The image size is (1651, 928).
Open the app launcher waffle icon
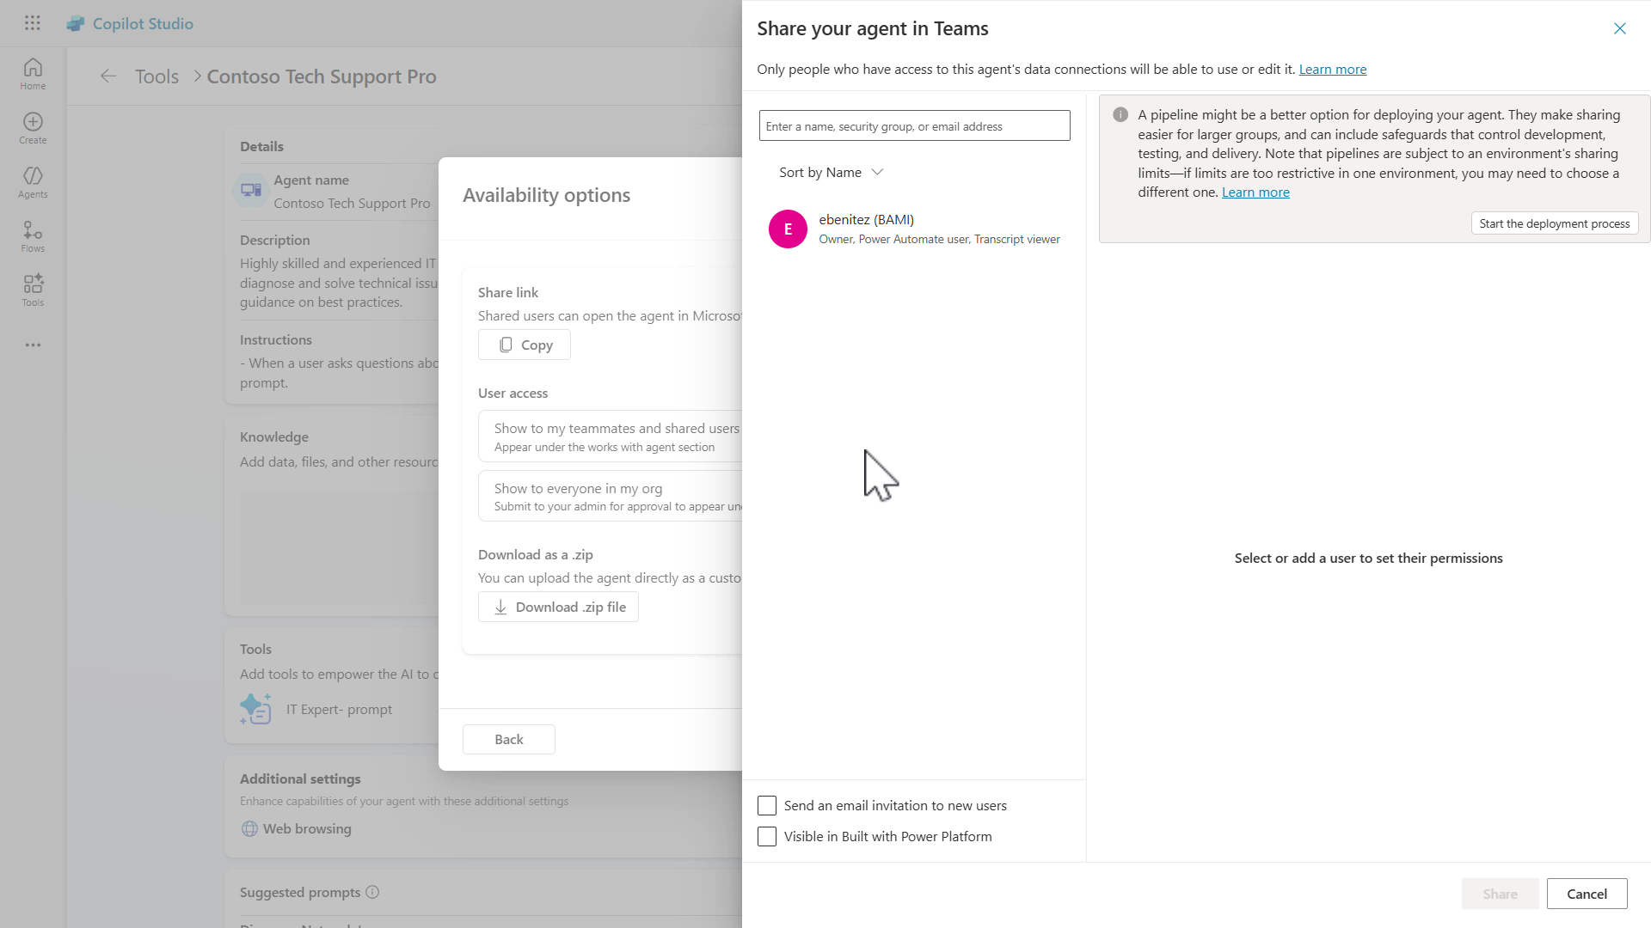click(33, 23)
